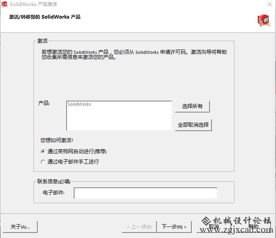Click the 联系信息(必填) group label

click(x=54, y=181)
